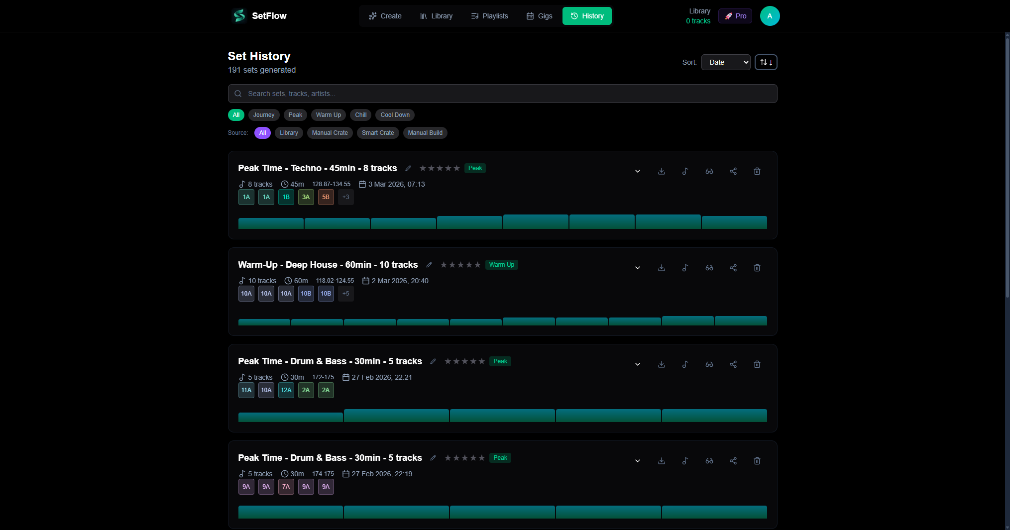Viewport: 1010px width, 530px height.
Task: Select the Journey filter pill
Action: point(263,115)
